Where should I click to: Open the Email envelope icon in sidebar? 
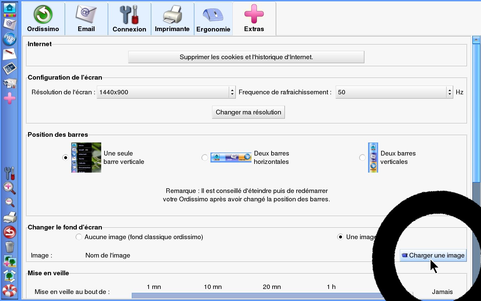(x=9, y=24)
